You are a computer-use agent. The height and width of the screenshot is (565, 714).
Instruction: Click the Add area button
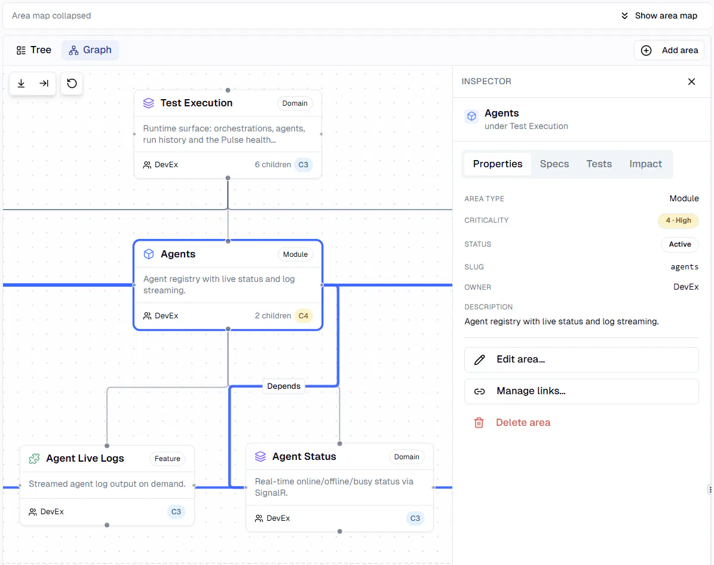click(669, 51)
